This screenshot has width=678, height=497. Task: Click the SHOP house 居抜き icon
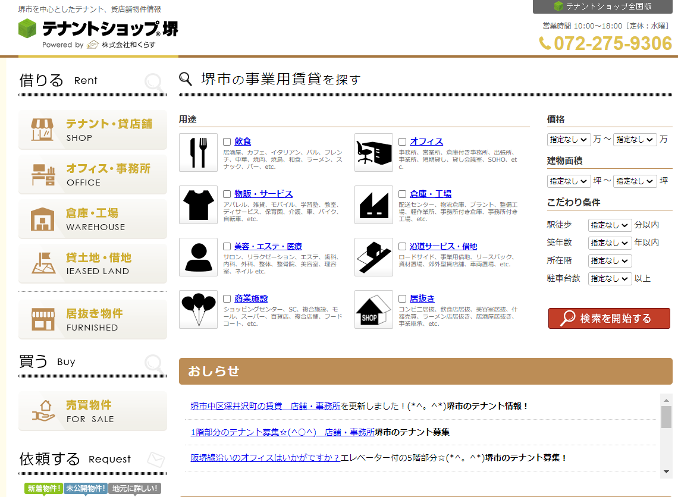373,310
